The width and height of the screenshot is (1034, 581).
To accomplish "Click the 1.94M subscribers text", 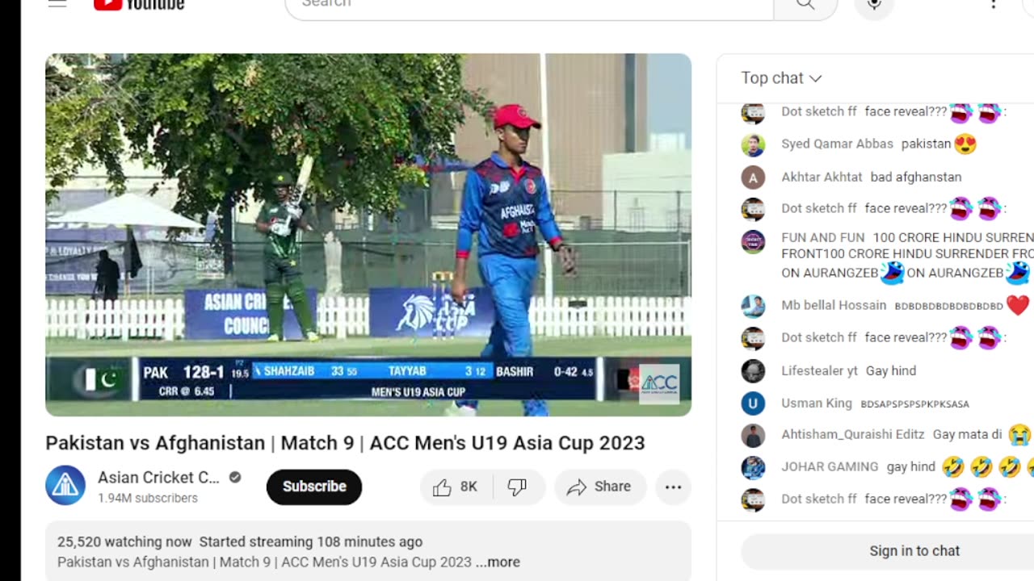I will coord(148,499).
